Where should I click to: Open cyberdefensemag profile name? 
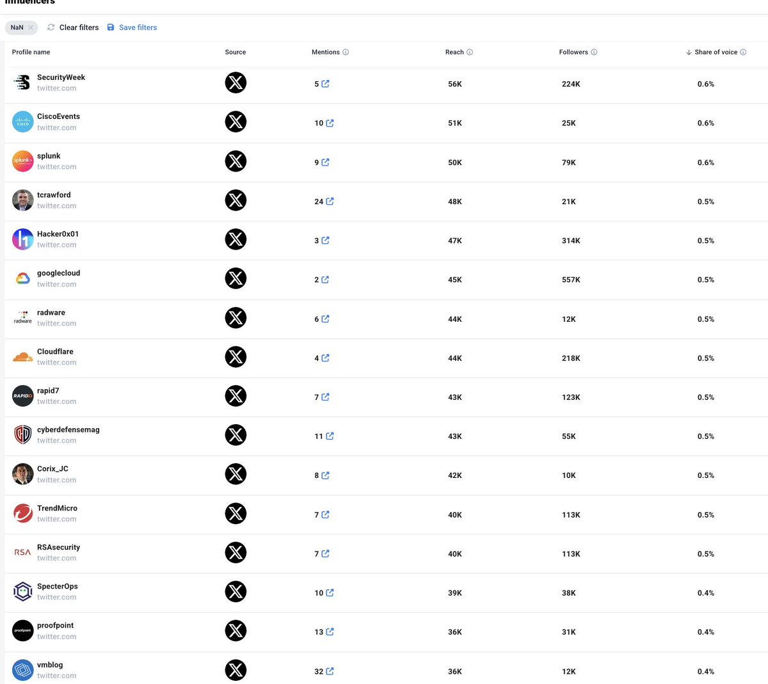click(68, 430)
